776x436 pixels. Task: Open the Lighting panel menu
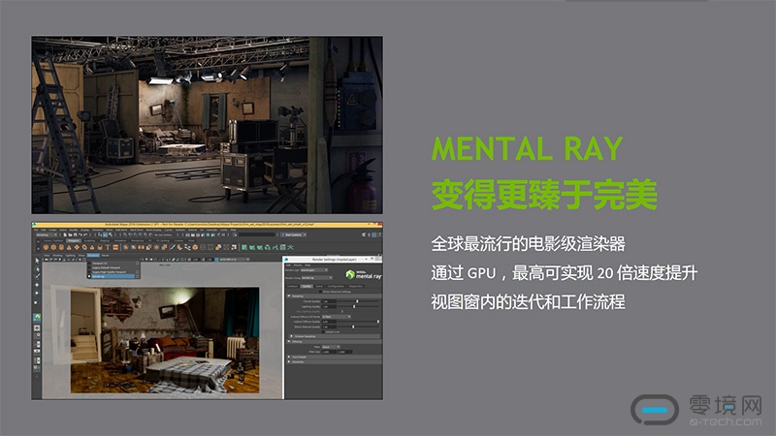pyautogui.click(x=70, y=256)
